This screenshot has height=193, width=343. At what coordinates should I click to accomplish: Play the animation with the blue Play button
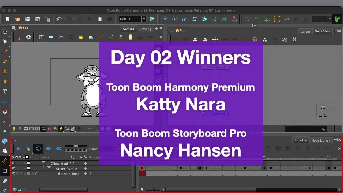[18, 149]
